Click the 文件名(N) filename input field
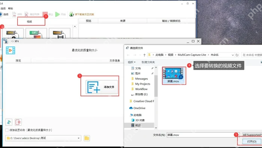This screenshot has width=262, height=148. (x=203, y=135)
